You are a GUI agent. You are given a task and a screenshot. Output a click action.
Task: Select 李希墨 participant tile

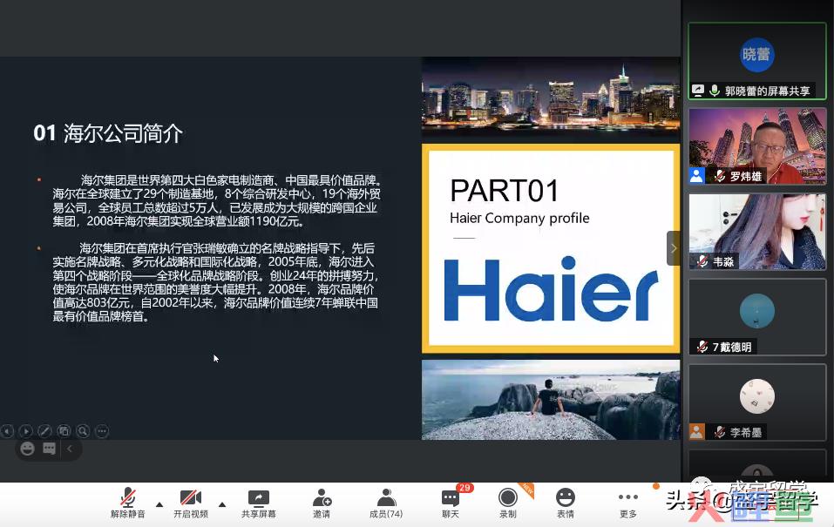pyautogui.click(x=757, y=402)
